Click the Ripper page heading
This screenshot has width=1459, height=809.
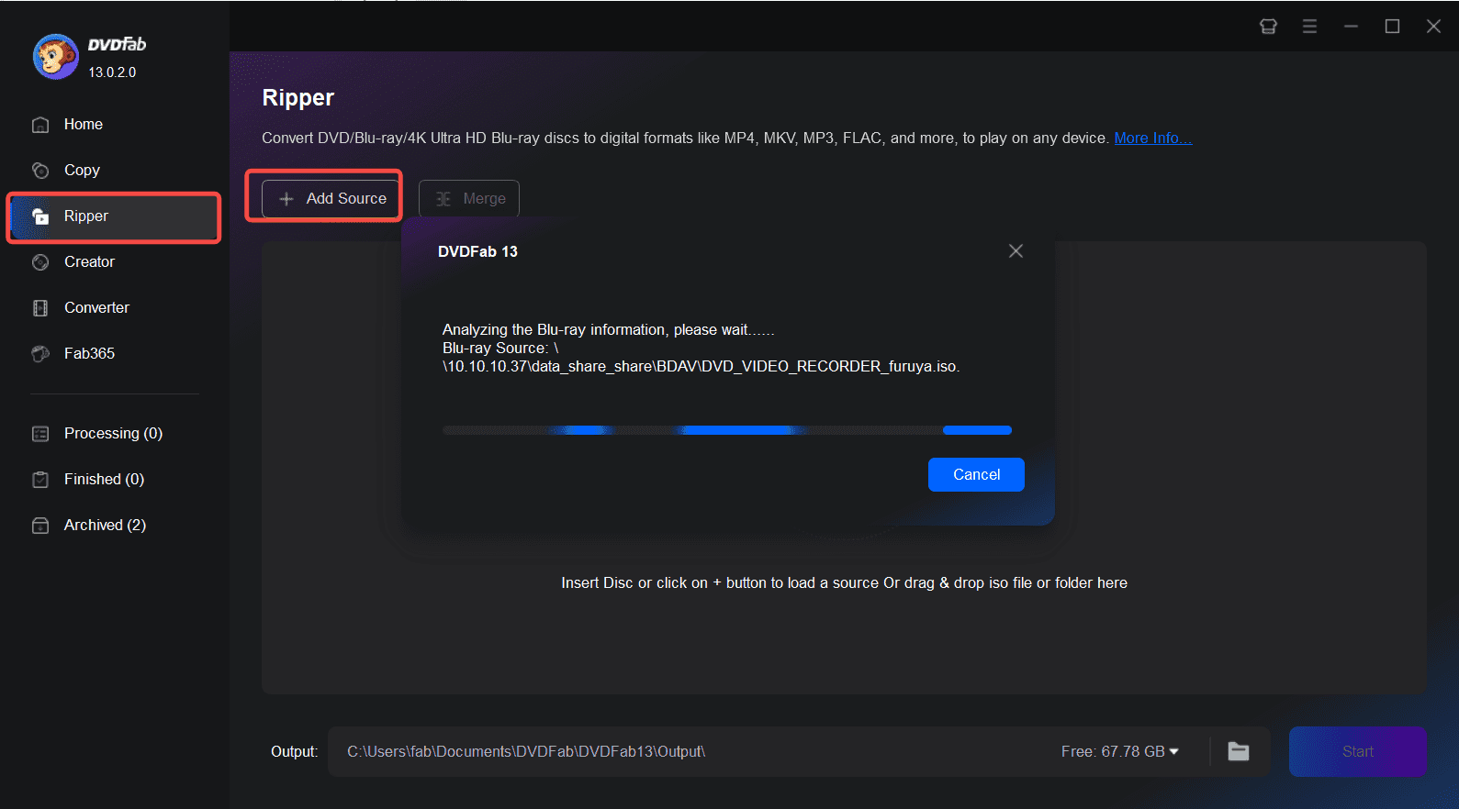[x=298, y=98]
